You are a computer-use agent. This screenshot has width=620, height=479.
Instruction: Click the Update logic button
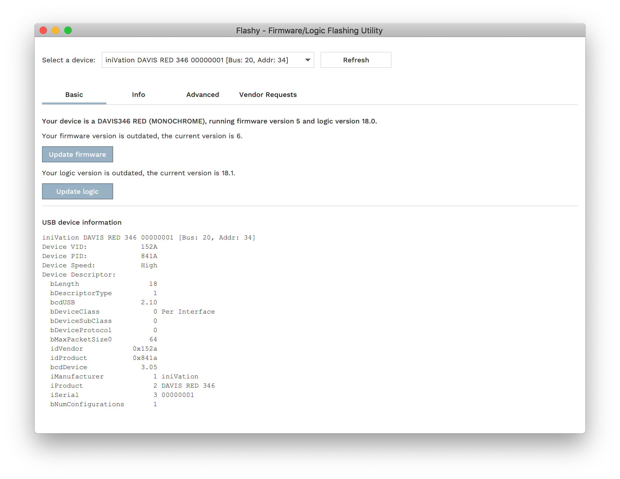[77, 191]
